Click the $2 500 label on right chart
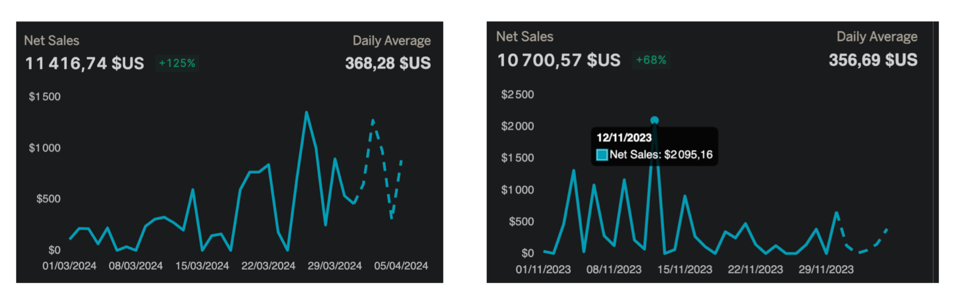Screen dimensions: 956x302 point(517,94)
